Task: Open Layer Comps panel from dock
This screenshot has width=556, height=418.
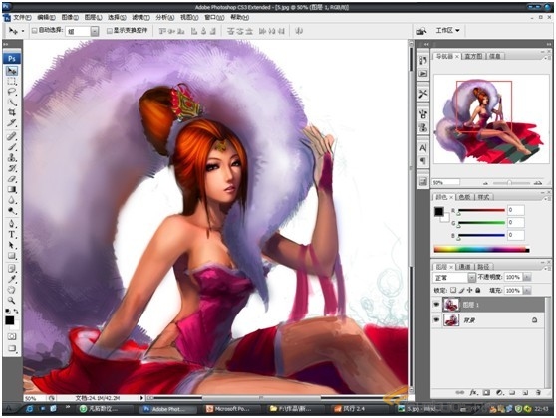Action: click(x=423, y=182)
